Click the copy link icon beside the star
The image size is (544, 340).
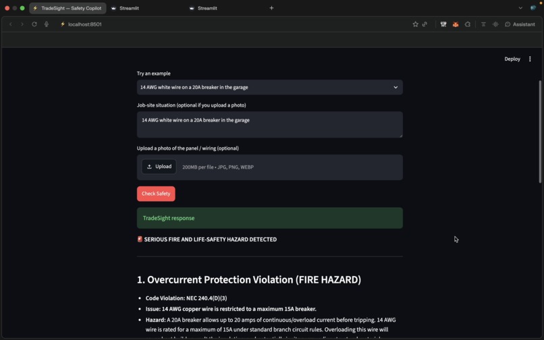coord(425,24)
